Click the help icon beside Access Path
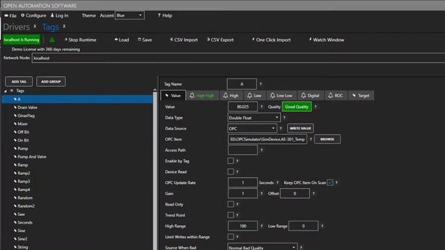This screenshot has height=250, width=445. tap(261, 150)
